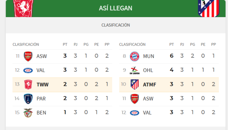Open the TWW team link
The image size is (228, 130).
click(42, 85)
